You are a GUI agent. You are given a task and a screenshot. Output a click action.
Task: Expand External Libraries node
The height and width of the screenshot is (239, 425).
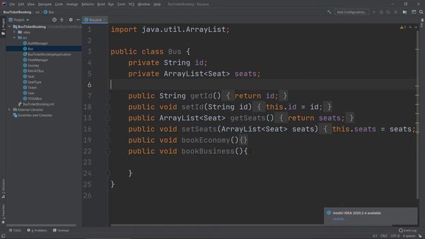[x=9, y=110]
